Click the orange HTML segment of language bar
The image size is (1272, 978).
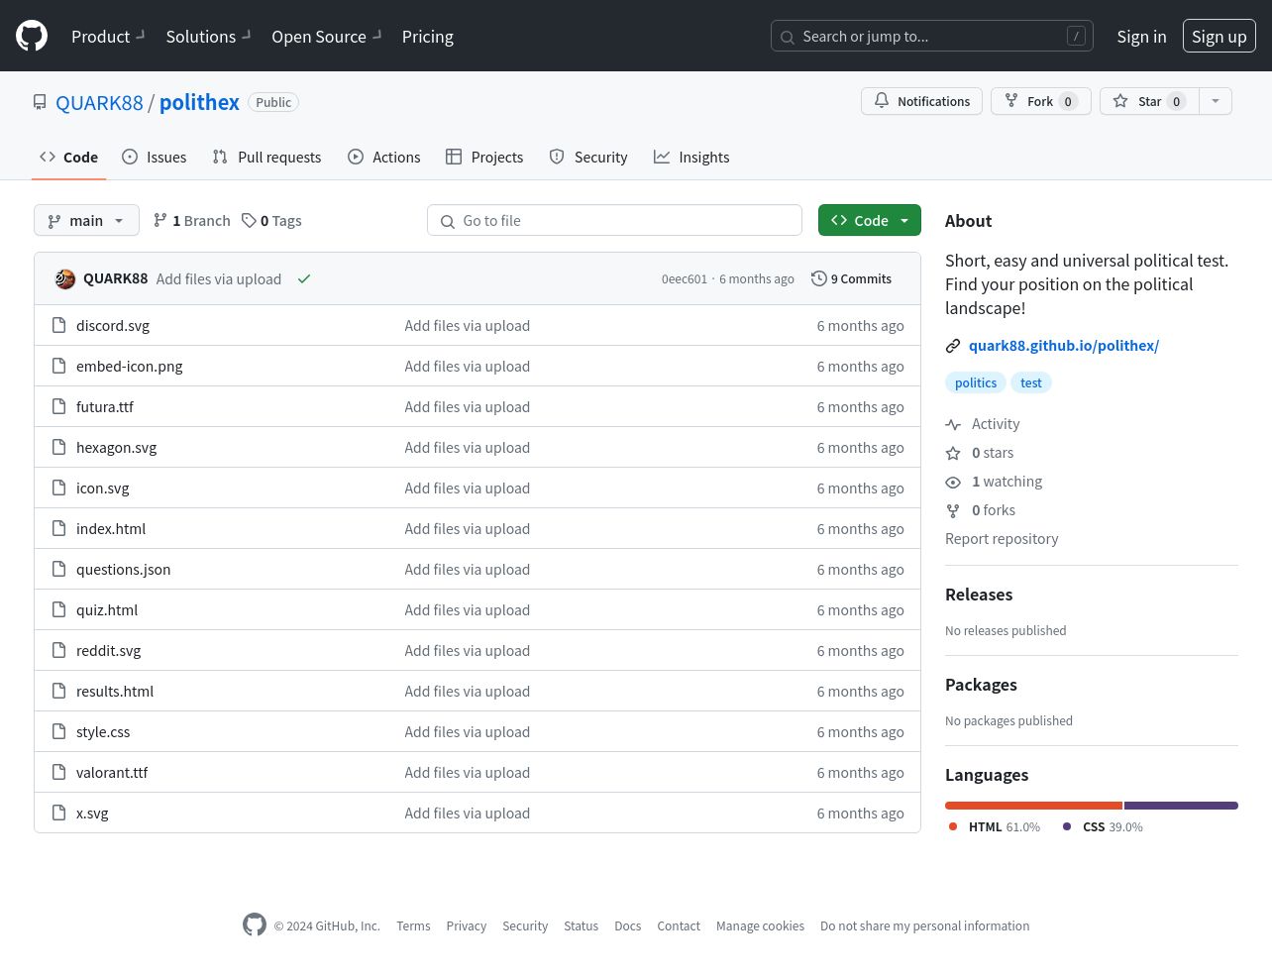(x=1033, y=806)
